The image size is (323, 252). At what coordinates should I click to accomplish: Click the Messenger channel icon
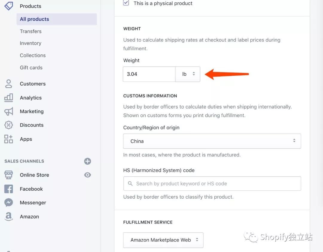pos(9,203)
